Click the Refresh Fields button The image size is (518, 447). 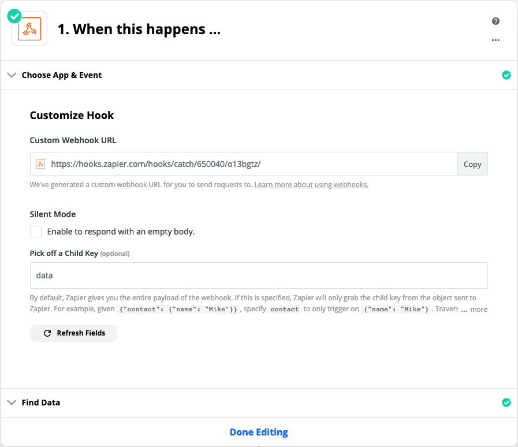(x=74, y=333)
